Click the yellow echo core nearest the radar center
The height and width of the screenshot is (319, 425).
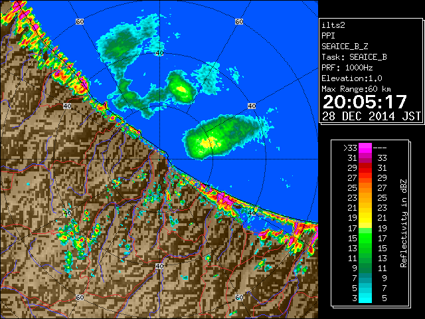coord(208,143)
